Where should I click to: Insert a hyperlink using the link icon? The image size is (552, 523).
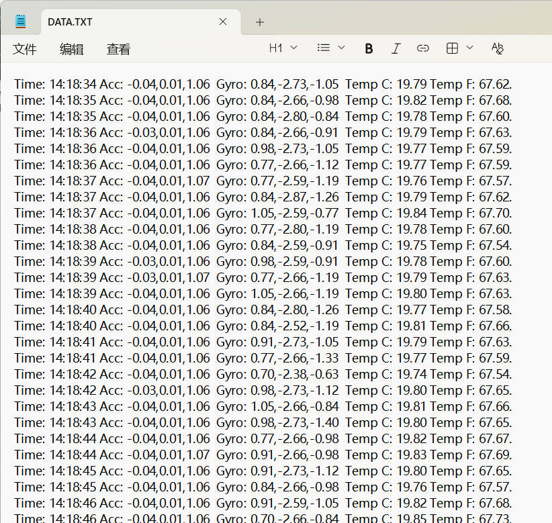pyautogui.click(x=423, y=48)
